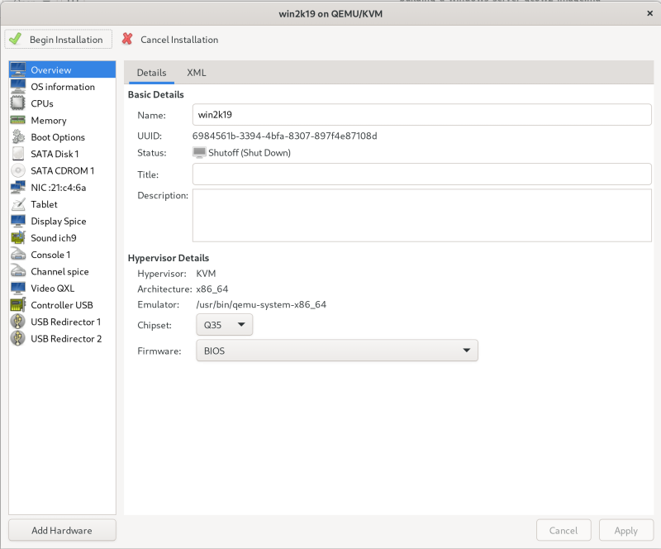This screenshot has width=661, height=549.
Task: Open the Chipset Q35 dropdown
Action: pyautogui.click(x=224, y=325)
